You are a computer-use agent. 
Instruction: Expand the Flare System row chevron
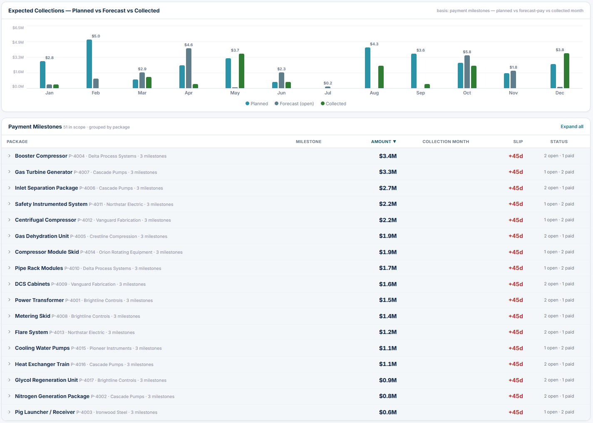tap(9, 332)
